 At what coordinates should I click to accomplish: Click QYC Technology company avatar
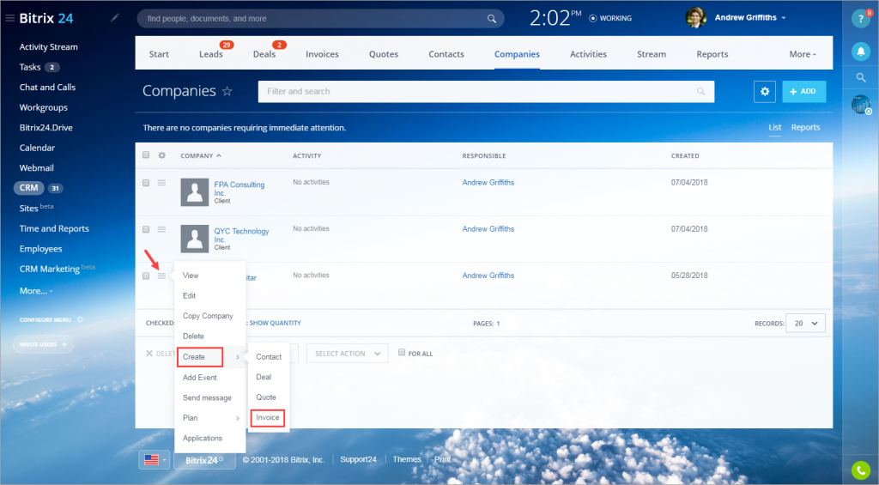pyautogui.click(x=195, y=239)
